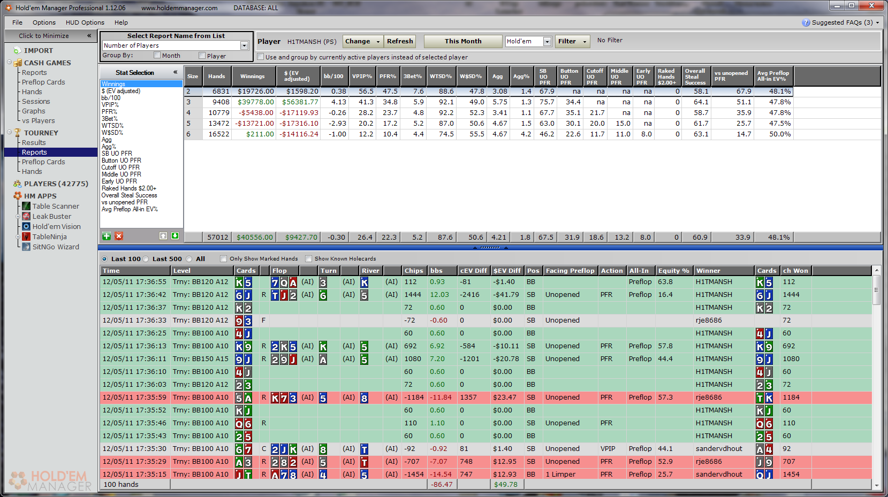Click the Players icon in sidebar
This screenshot has height=497, width=888.
pyautogui.click(x=17, y=183)
